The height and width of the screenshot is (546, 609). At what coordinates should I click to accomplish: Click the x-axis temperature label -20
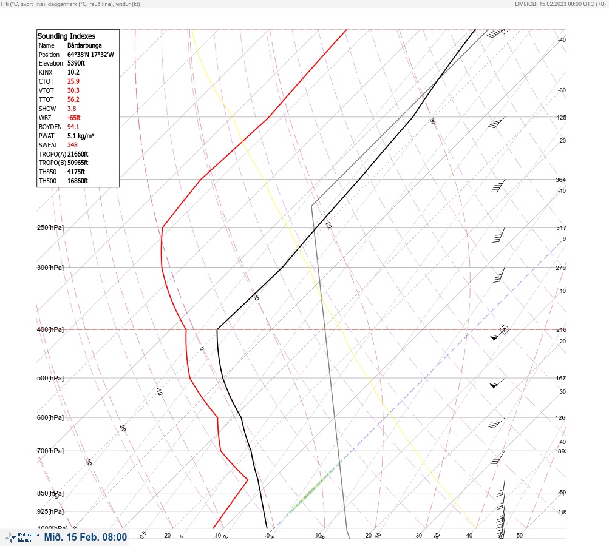pyautogui.click(x=166, y=536)
